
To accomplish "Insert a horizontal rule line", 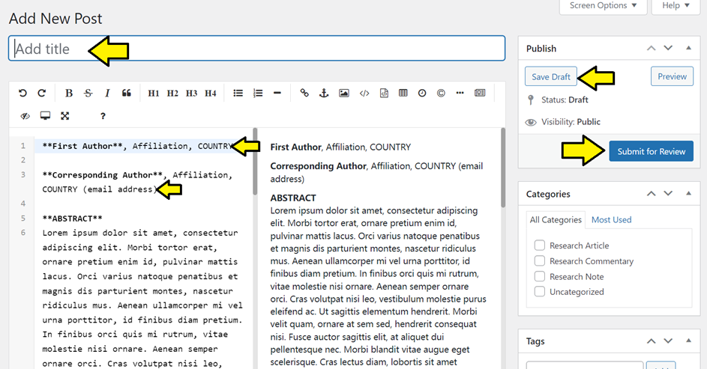I will 277,93.
